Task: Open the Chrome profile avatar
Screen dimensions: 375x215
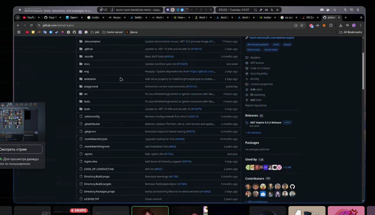Action: pos(354,25)
